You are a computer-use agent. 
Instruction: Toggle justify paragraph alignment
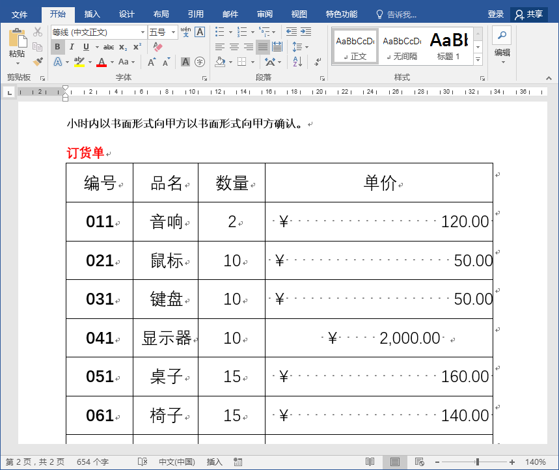[x=263, y=47]
